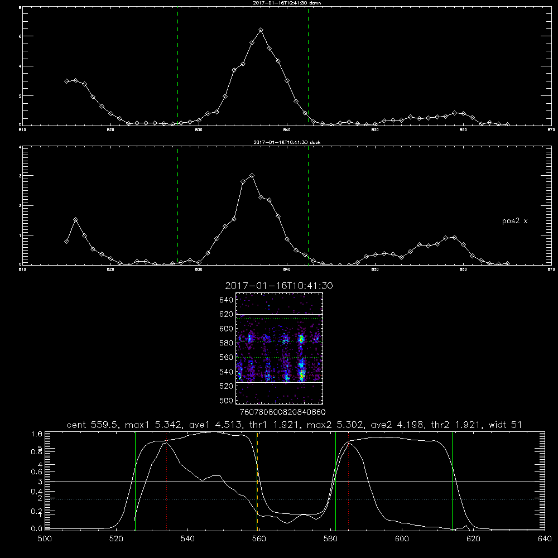The width and height of the screenshot is (558, 558).
Task: Click the 600 label on spectral image y-axis
Action: 226,329
